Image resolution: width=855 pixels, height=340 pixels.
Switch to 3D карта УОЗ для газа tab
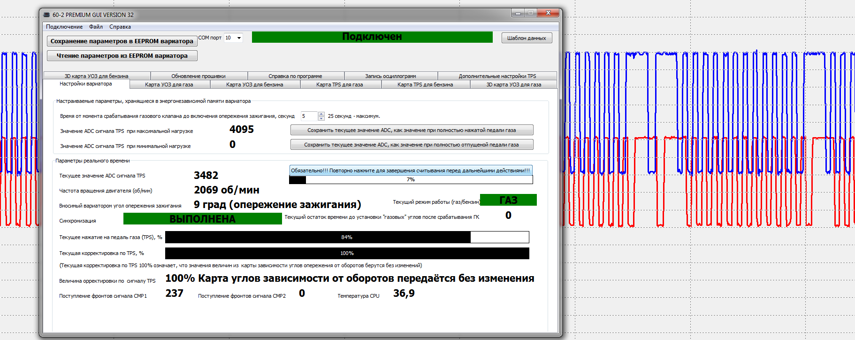point(514,85)
